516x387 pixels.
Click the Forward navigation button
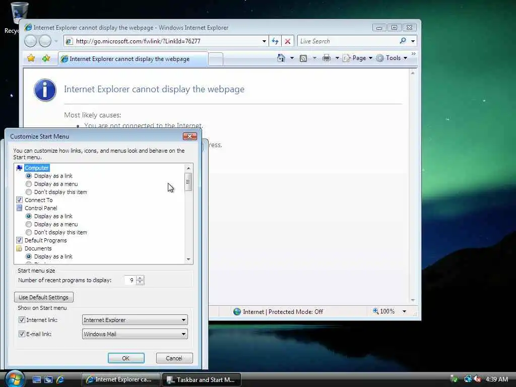(45, 41)
